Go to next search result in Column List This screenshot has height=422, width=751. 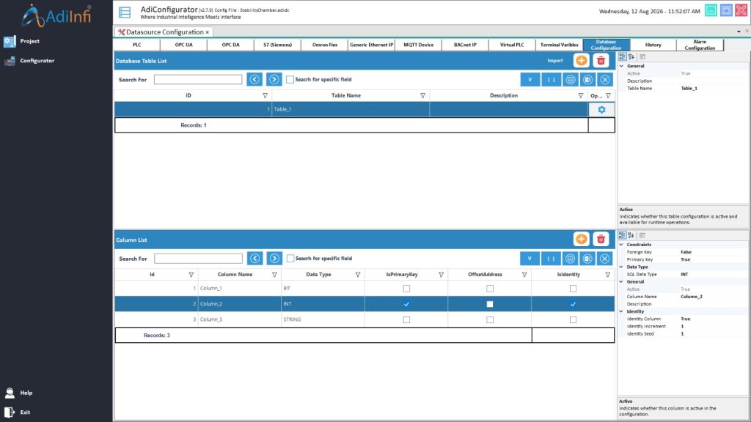click(x=274, y=259)
